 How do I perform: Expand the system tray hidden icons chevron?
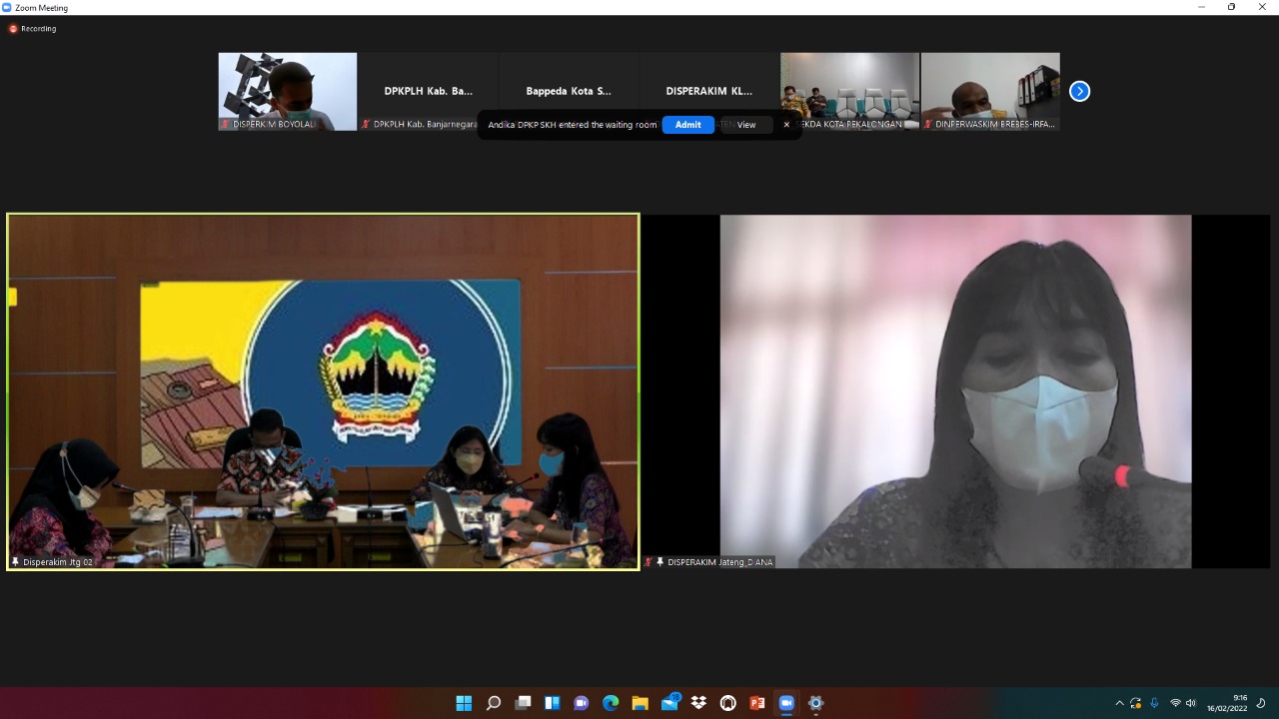point(1119,703)
